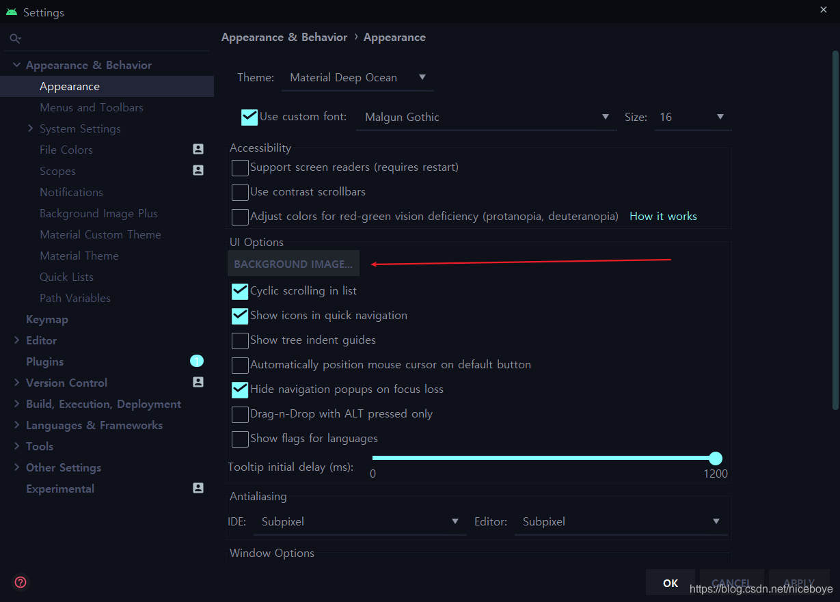
Task: Open the Experimental settings page
Action: (60, 489)
